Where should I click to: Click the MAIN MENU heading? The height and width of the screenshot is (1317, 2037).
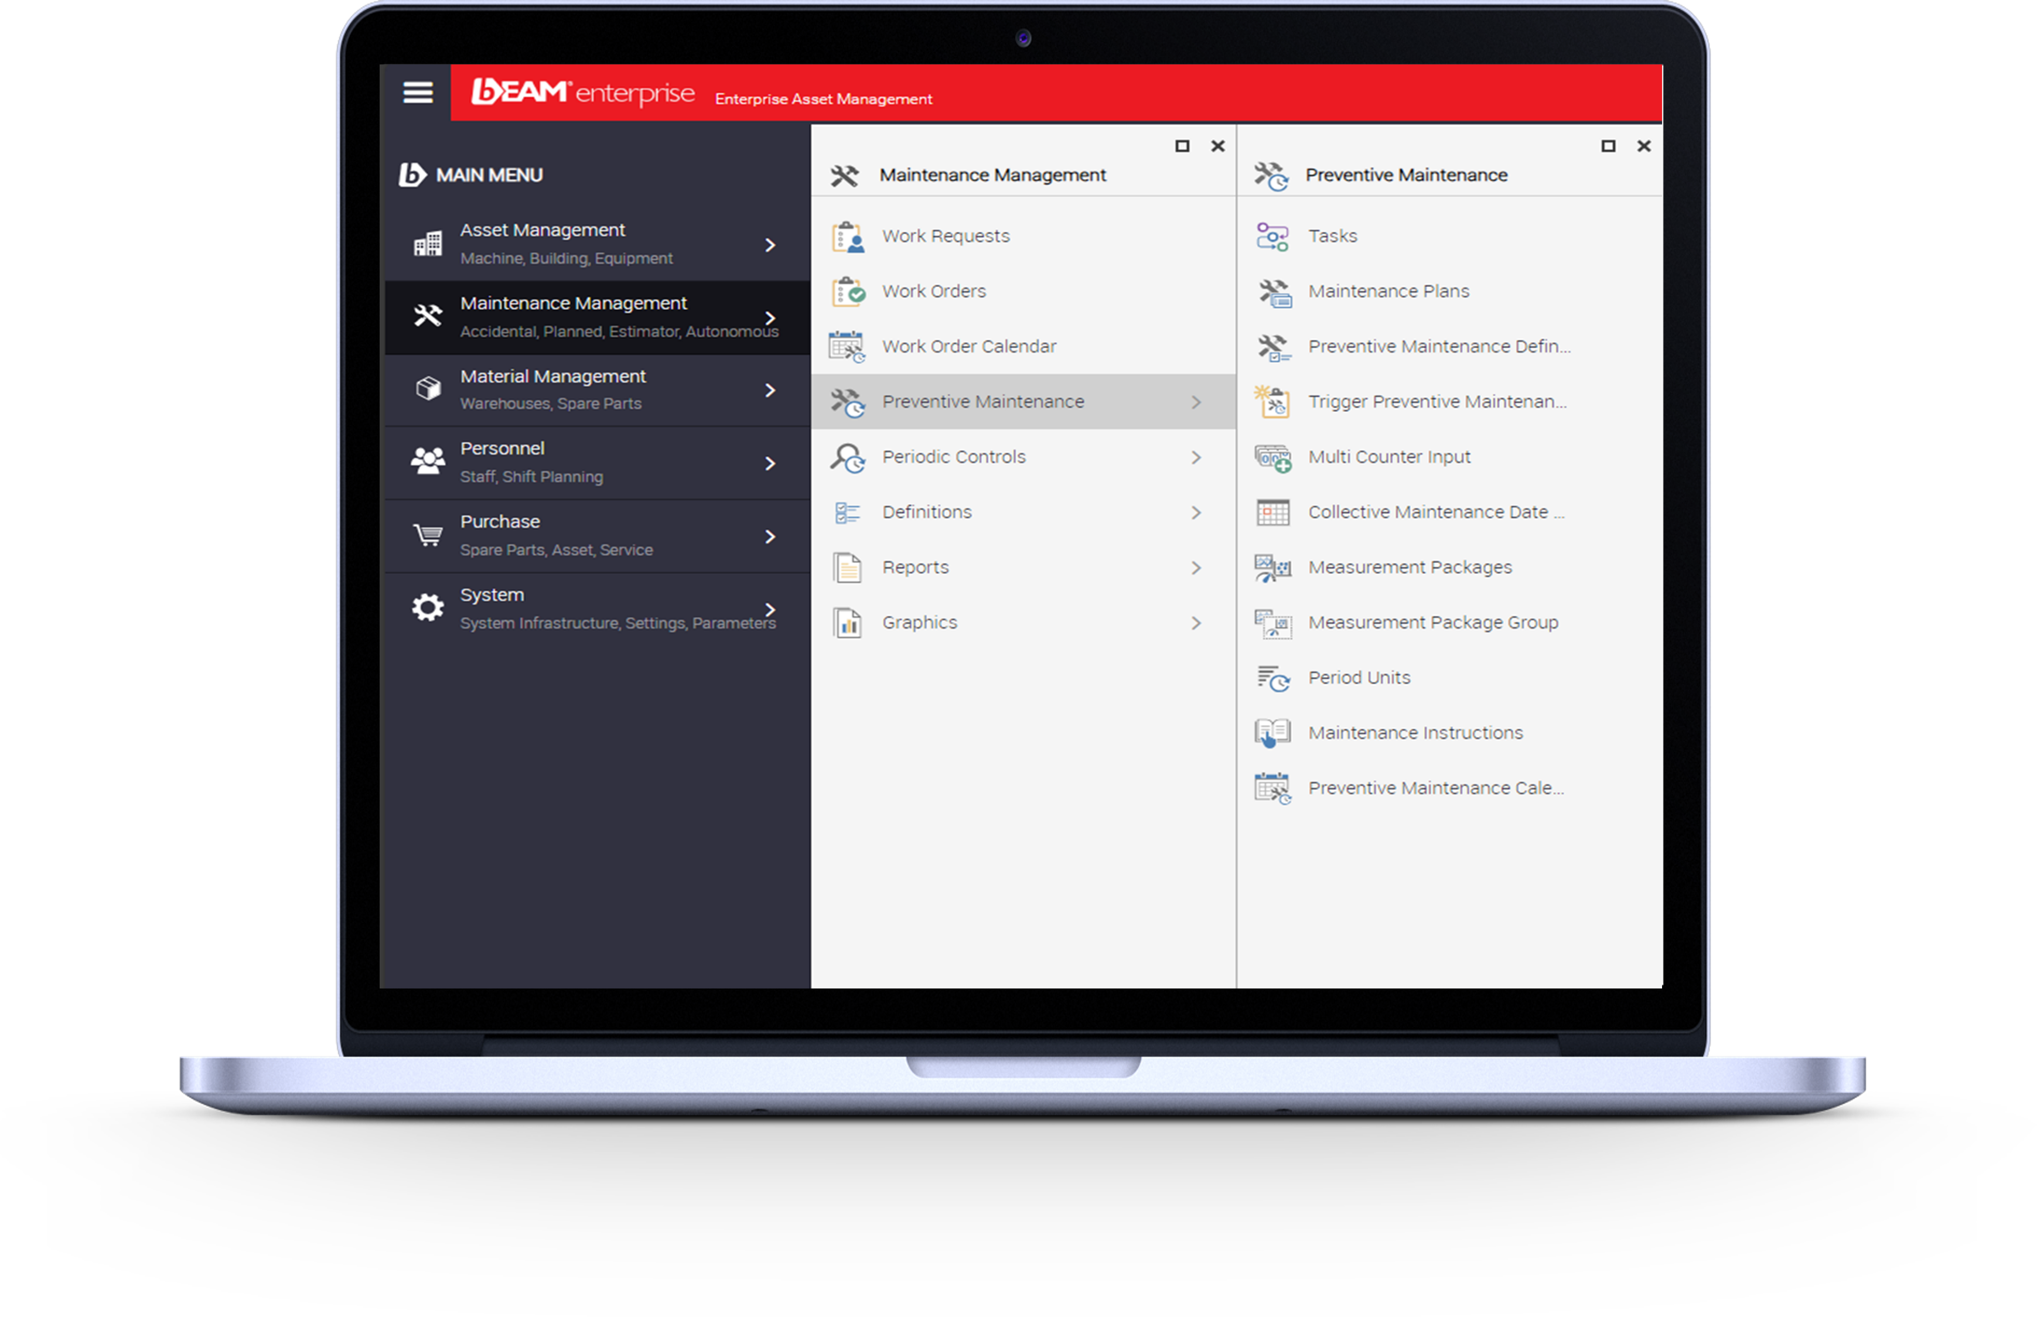(x=489, y=175)
